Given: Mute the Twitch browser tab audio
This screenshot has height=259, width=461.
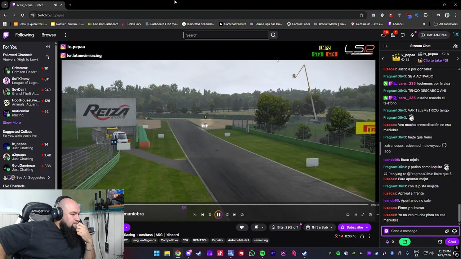Looking at the screenshot, I should [x=55, y=5].
